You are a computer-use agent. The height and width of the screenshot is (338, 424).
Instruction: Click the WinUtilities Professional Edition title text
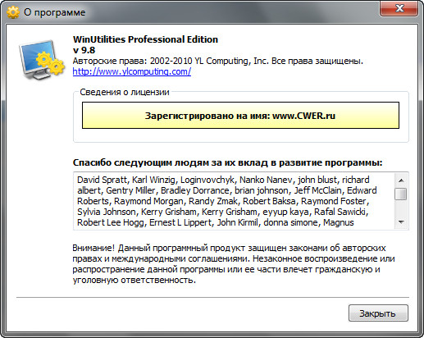pyautogui.click(x=145, y=39)
